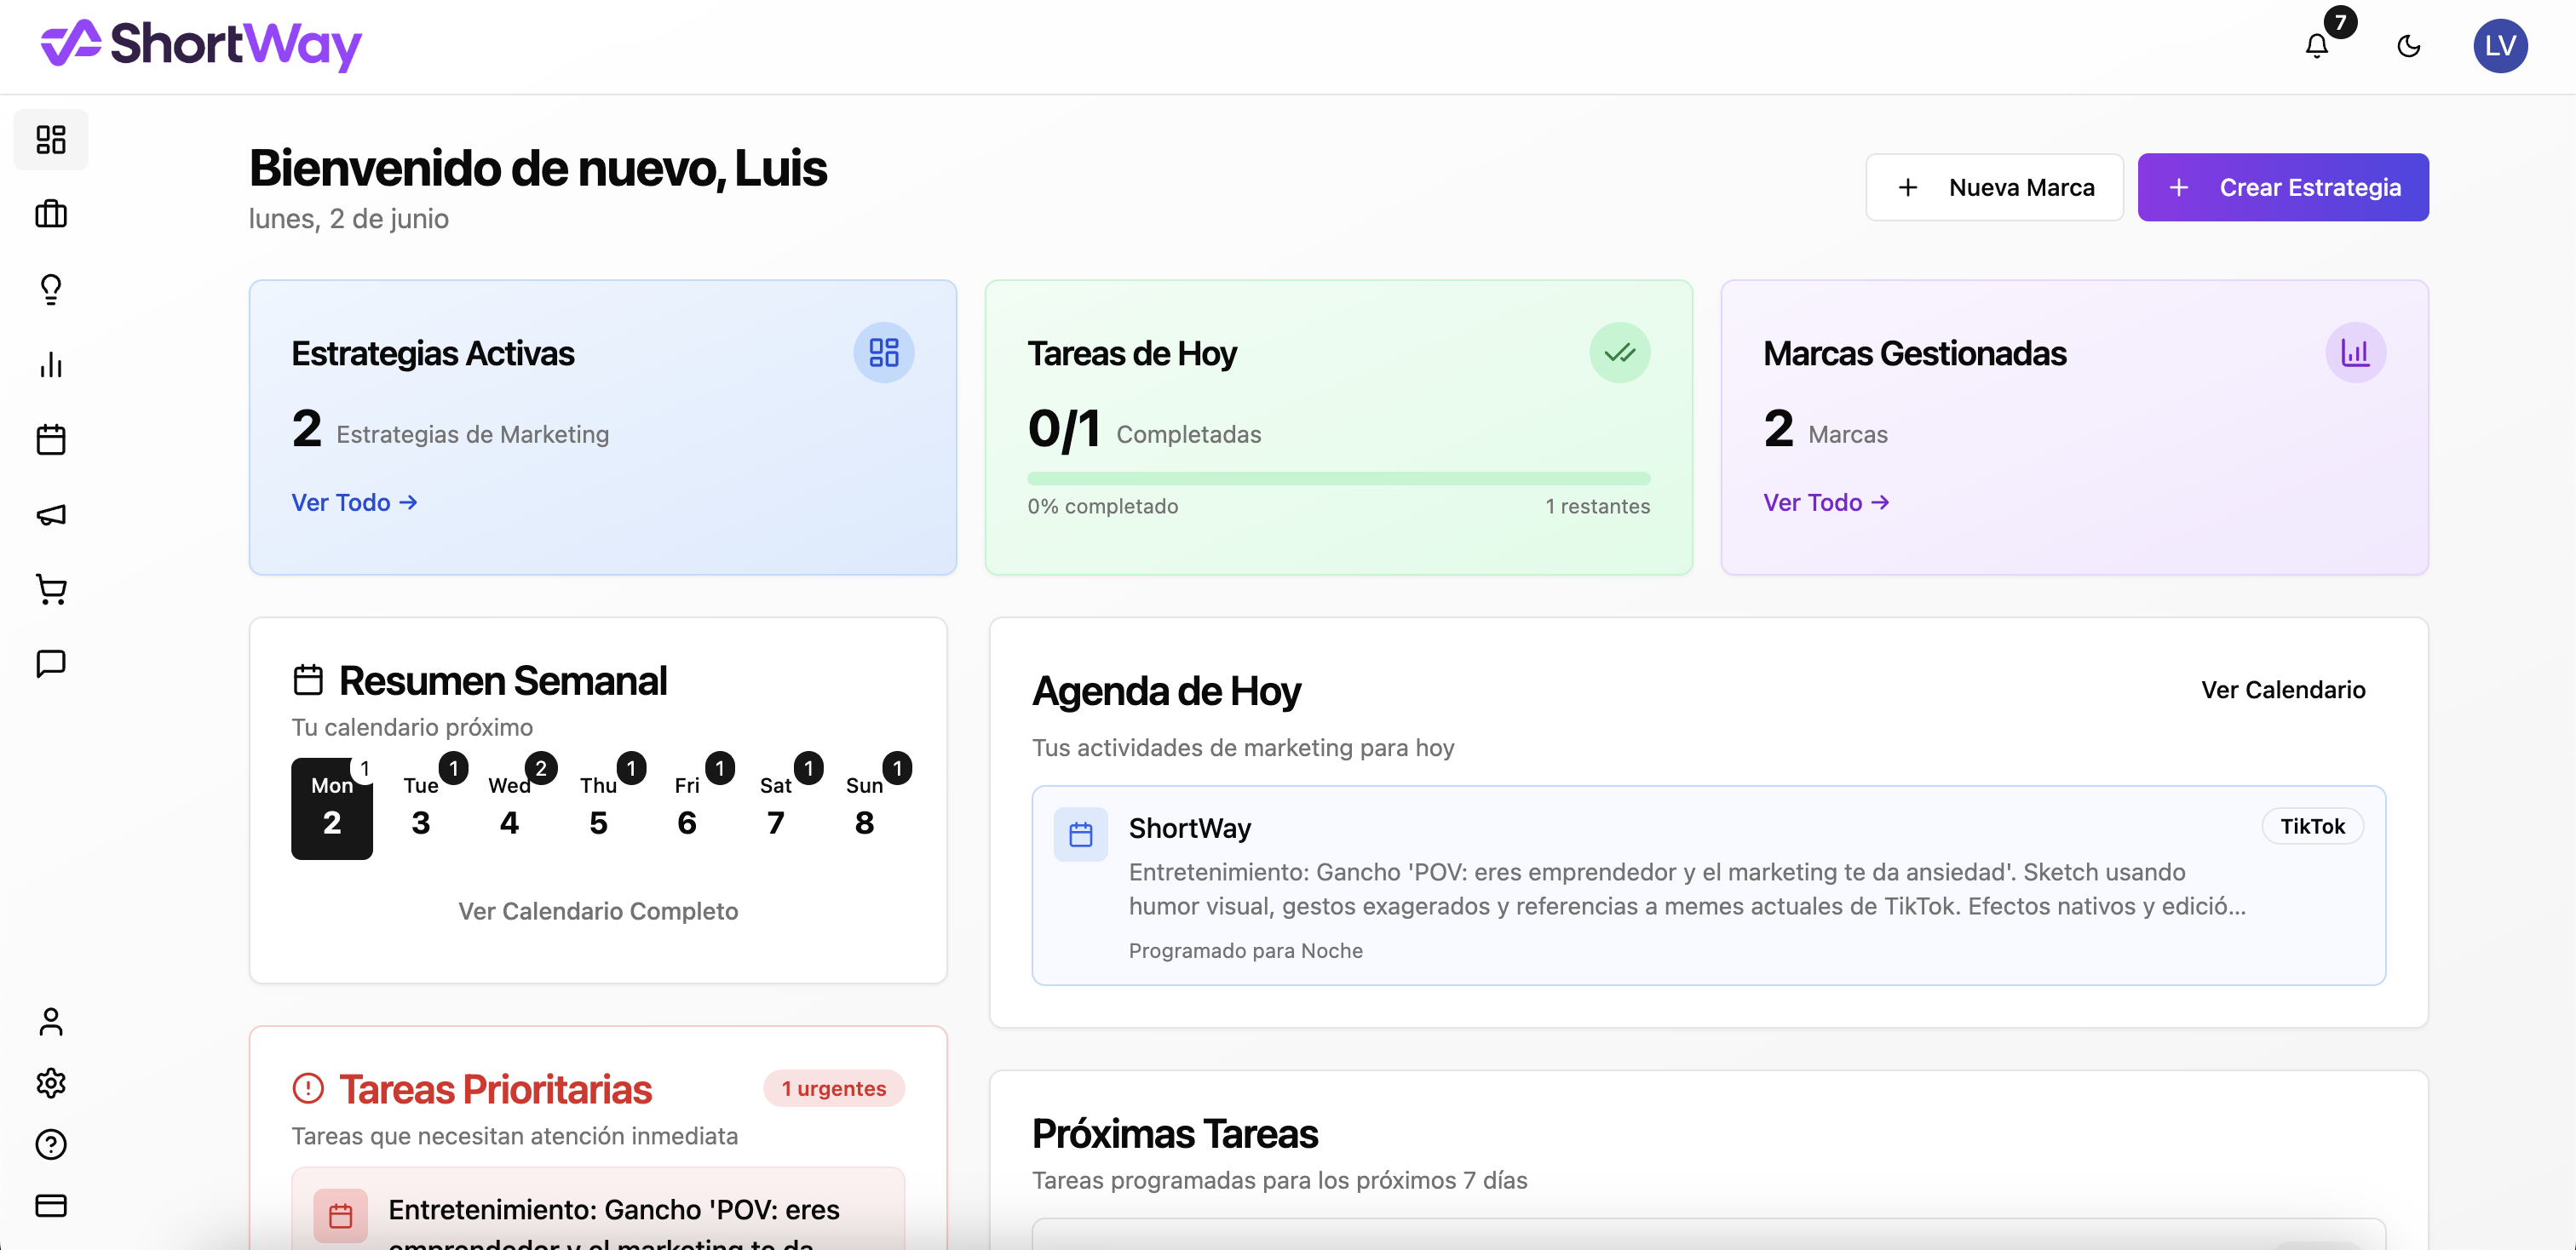Click the TikTok tag on ShortWay agenda item

[2312, 825]
